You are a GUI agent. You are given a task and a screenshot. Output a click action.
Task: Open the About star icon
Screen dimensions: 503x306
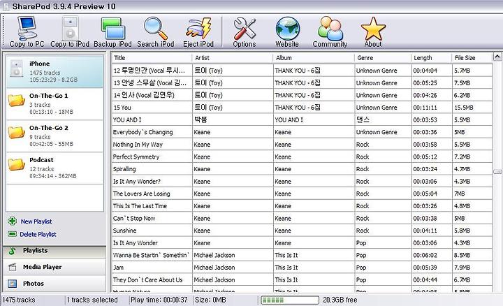click(x=373, y=32)
